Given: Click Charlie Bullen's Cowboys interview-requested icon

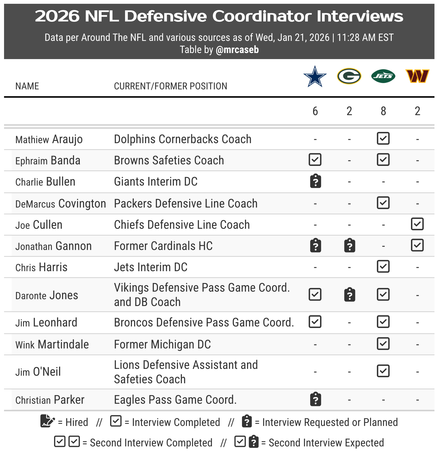Looking at the screenshot, I should pos(315,181).
